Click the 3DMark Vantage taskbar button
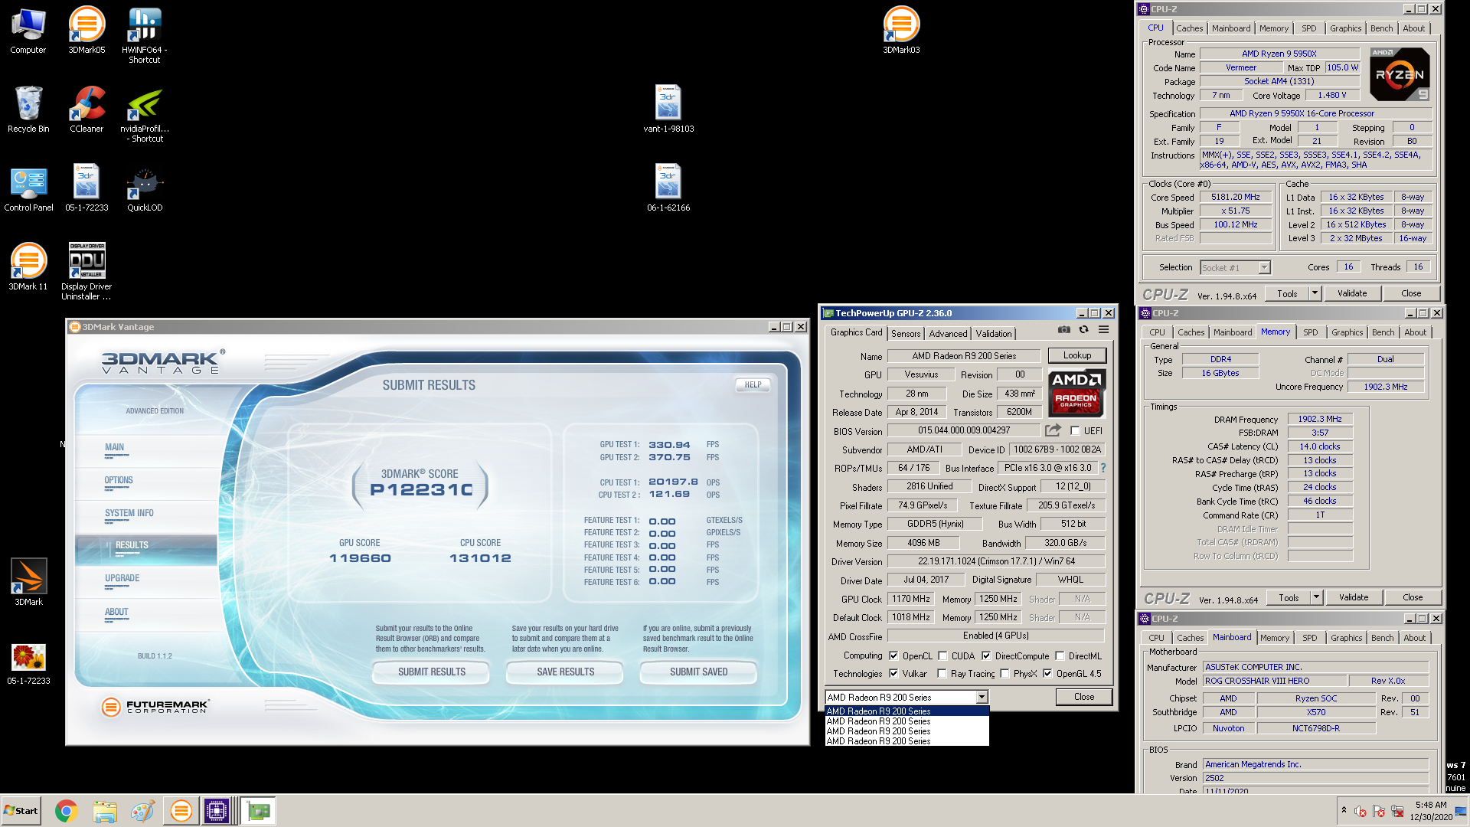The width and height of the screenshot is (1470, 827). coord(181,811)
